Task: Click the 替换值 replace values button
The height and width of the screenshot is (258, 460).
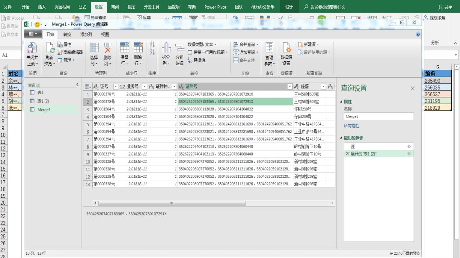Action: click(197, 60)
